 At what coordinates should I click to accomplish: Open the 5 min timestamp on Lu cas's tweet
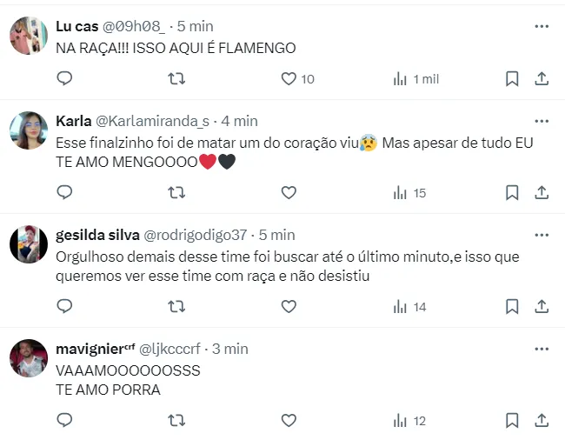click(196, 26)
